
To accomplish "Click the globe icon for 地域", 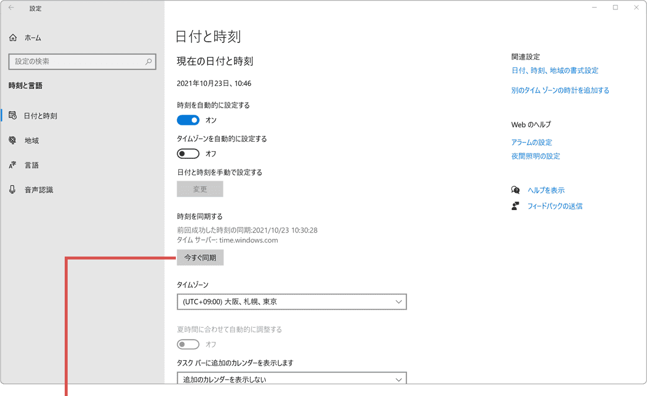I will 13,140.
